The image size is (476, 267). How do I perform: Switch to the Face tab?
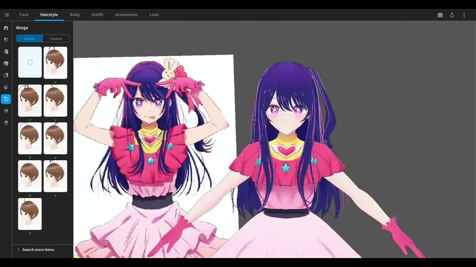[x=24, y=14]
